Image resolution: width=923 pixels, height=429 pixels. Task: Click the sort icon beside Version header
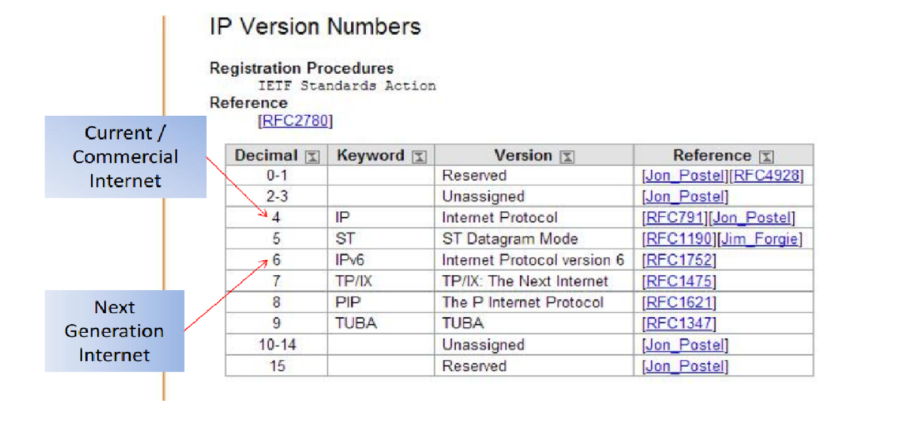click(x=567, y=157)
